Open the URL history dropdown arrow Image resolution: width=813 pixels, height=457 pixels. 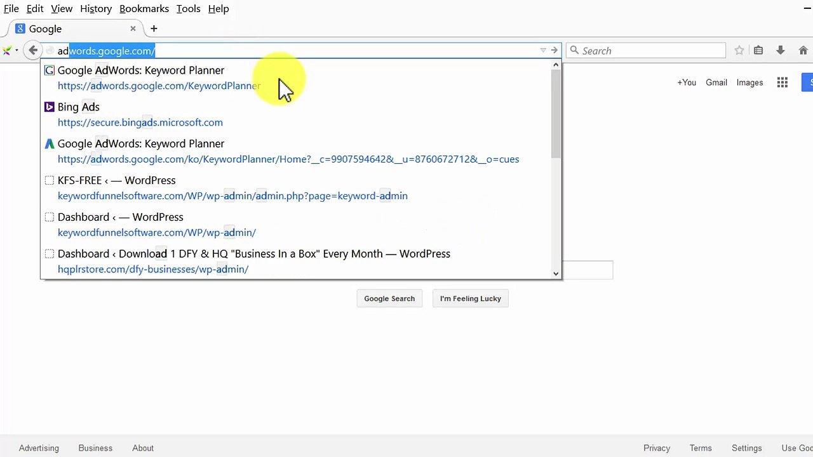(543, 51)
